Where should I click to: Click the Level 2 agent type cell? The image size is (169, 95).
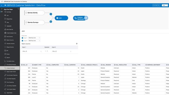click(34, 77)
